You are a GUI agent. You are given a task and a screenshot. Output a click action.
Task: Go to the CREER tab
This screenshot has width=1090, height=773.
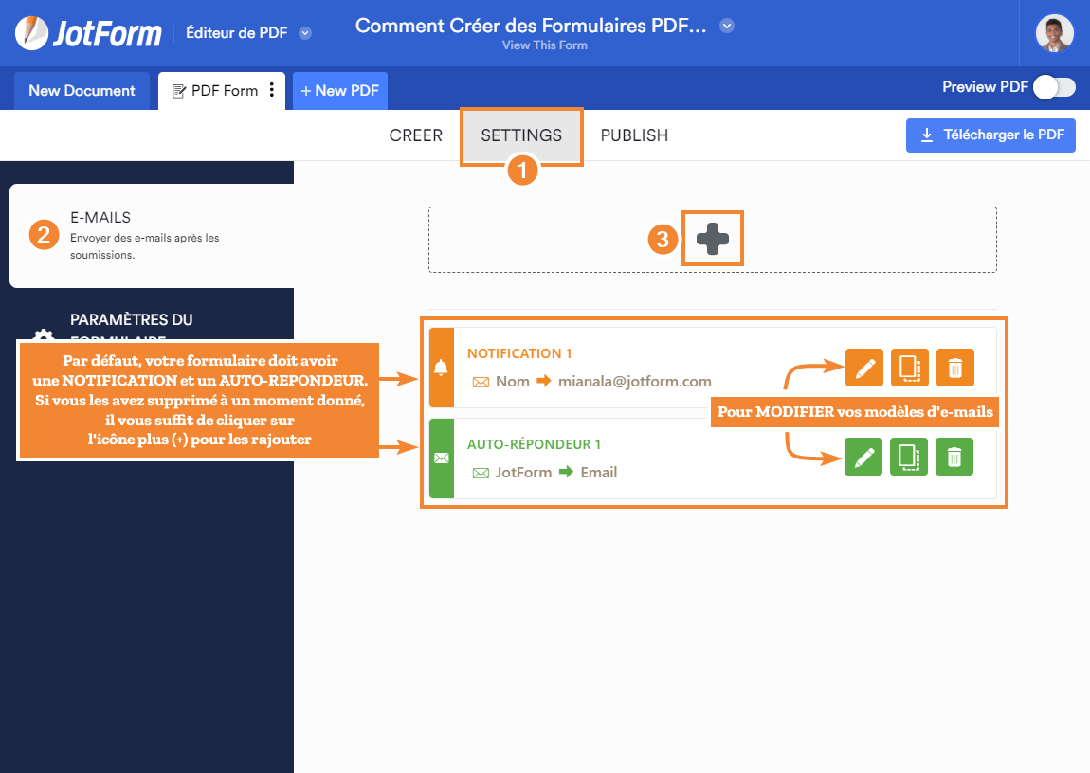pyautogui.click(x=416, y=135)
